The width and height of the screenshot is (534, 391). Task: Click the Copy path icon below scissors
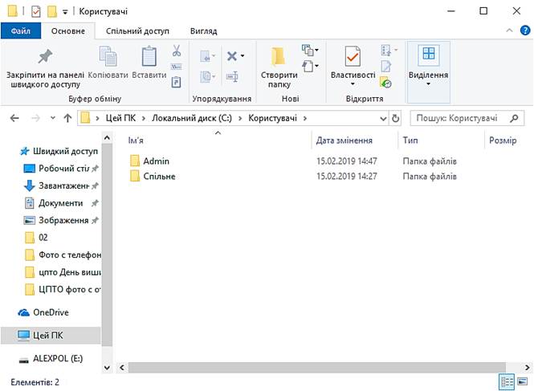point(176,67)
